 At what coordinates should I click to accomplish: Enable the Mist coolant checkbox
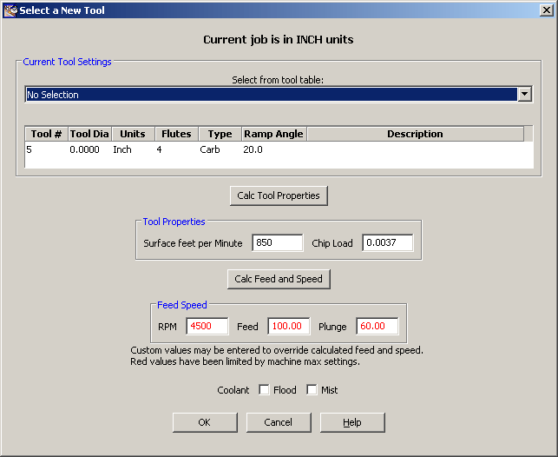[x=312, y=390]
